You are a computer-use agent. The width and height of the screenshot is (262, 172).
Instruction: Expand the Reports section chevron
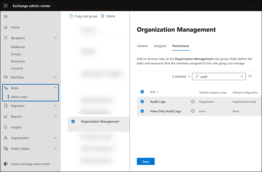click(55, 116)
